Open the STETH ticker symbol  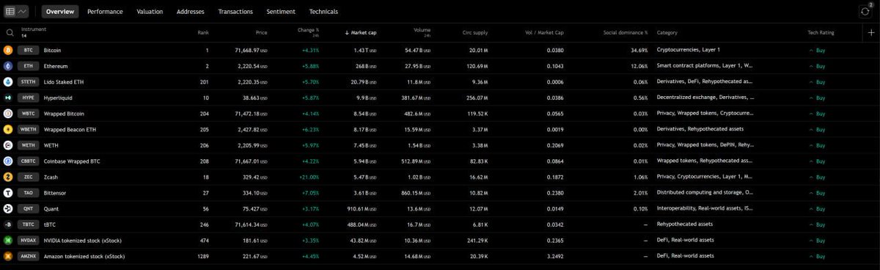pos(28,81)
